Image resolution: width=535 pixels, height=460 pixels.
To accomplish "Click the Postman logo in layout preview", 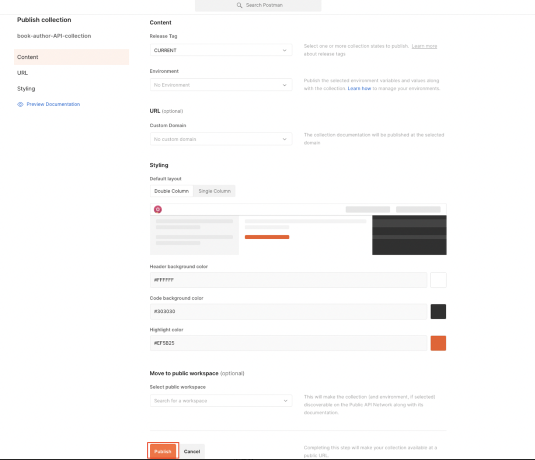I will (158, 209).
